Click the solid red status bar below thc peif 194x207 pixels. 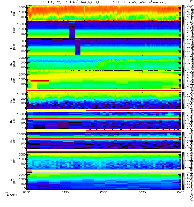104,151
